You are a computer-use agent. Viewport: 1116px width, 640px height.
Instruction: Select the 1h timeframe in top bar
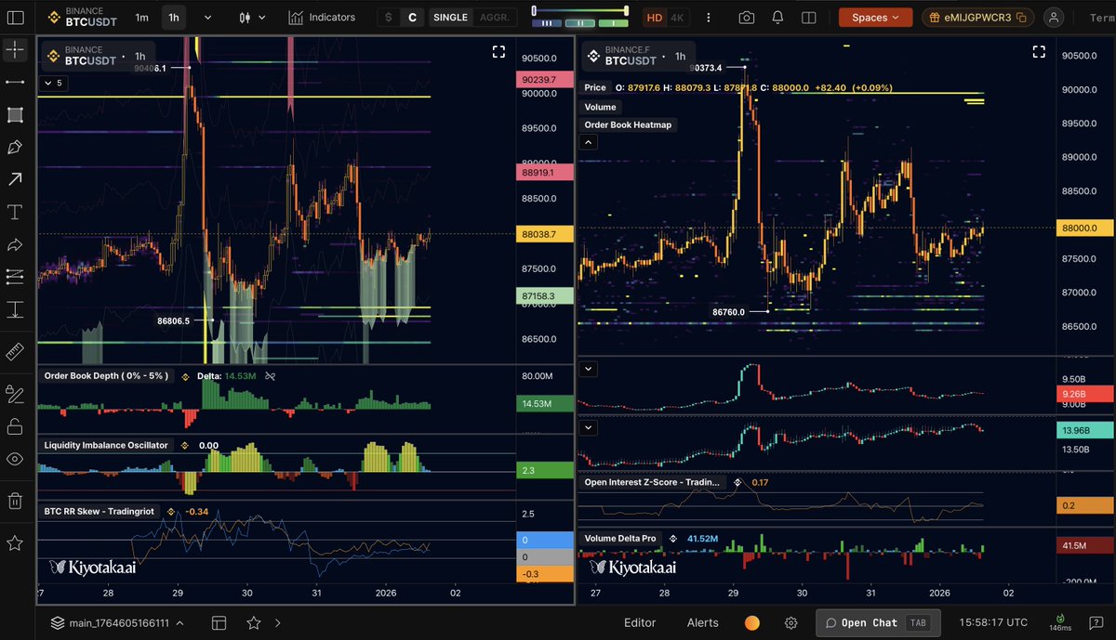pyautogui.click(x=173, y=18)
